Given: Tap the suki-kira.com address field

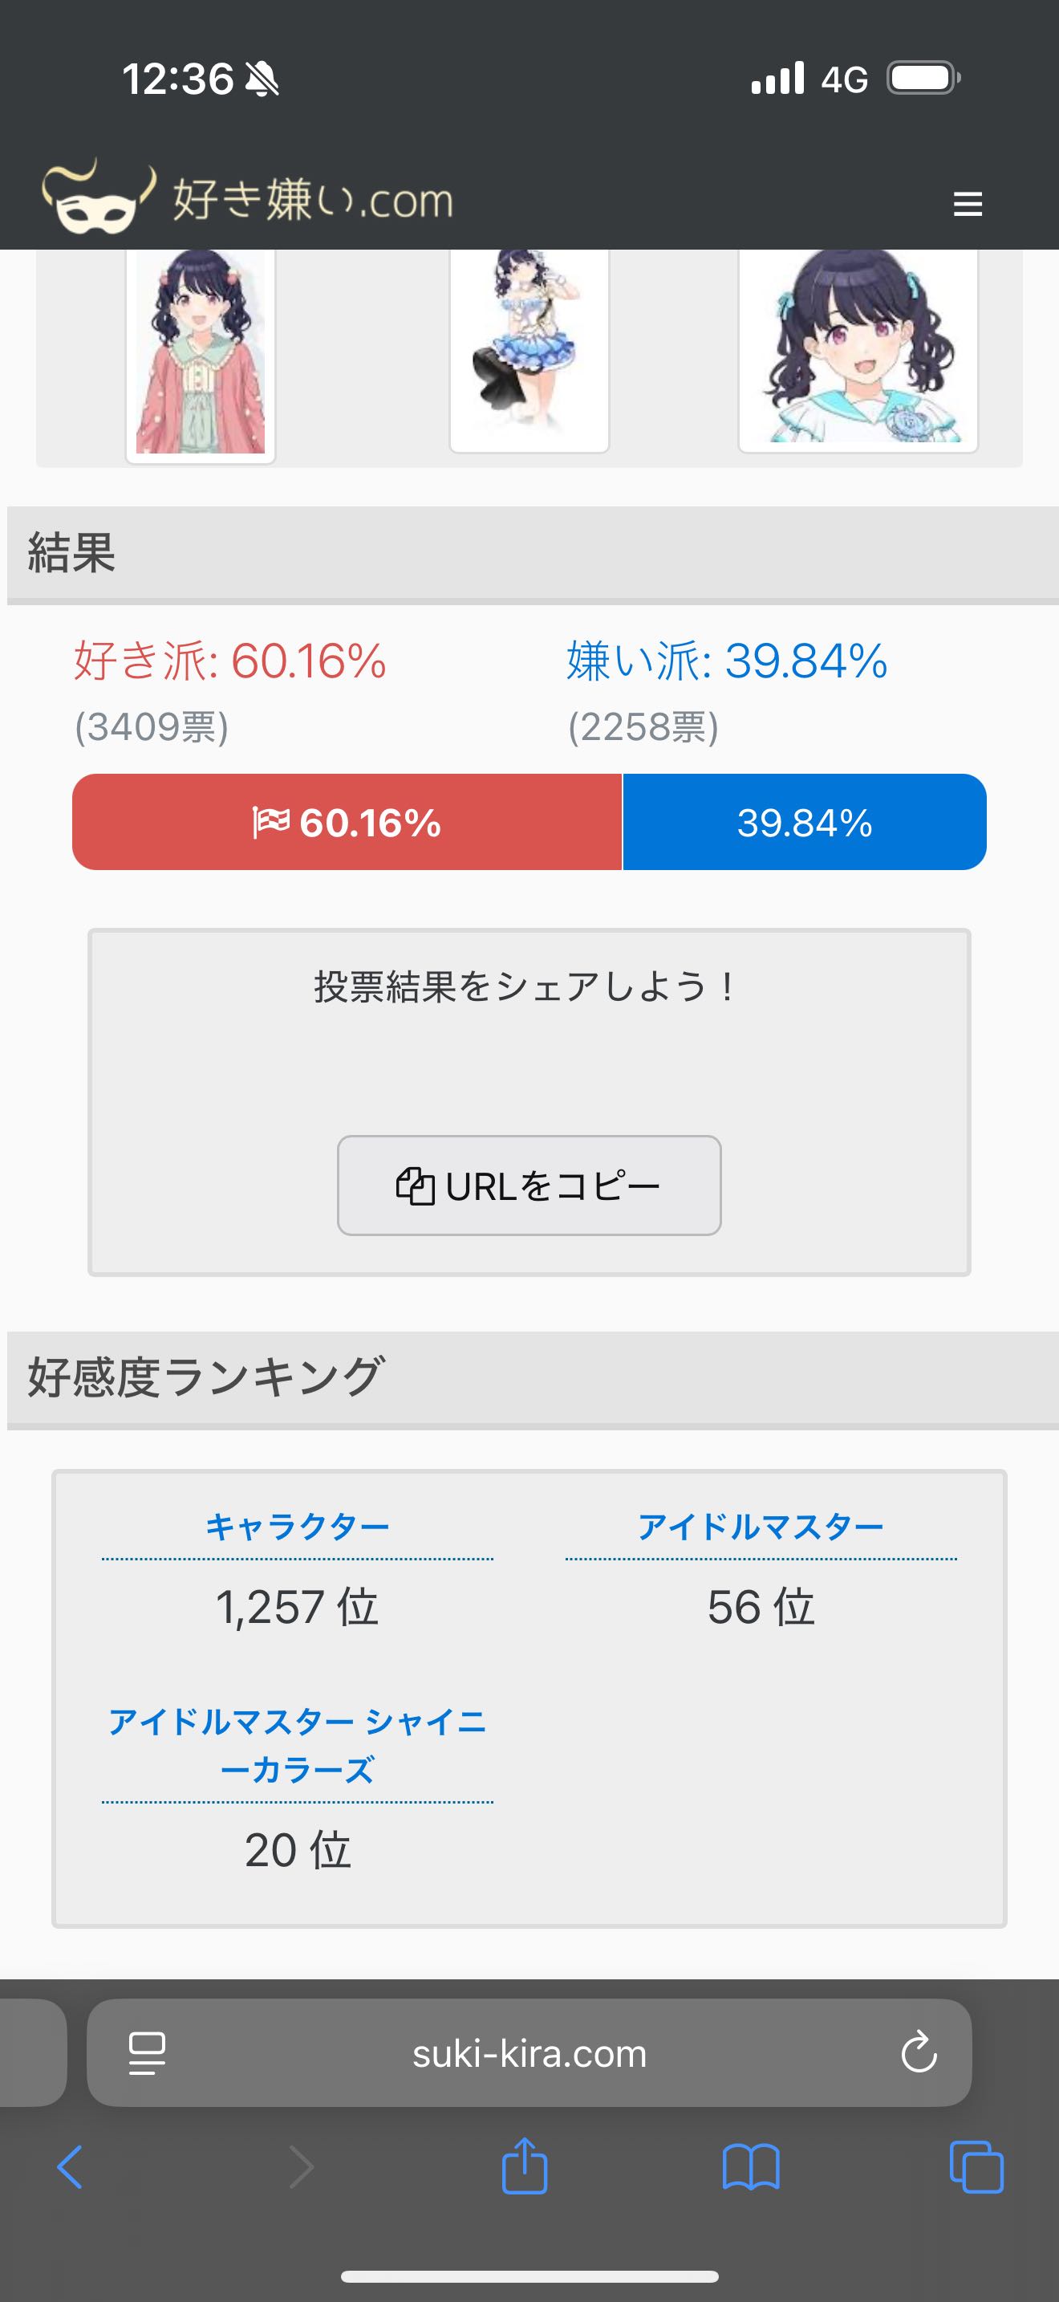Looking at the screenshot, I should click(x=529, y=2053).
